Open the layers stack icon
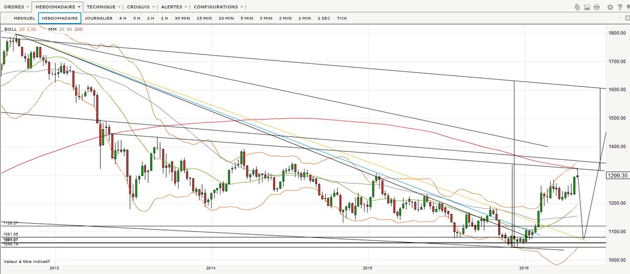630x274 pixels. pos(577,7)
